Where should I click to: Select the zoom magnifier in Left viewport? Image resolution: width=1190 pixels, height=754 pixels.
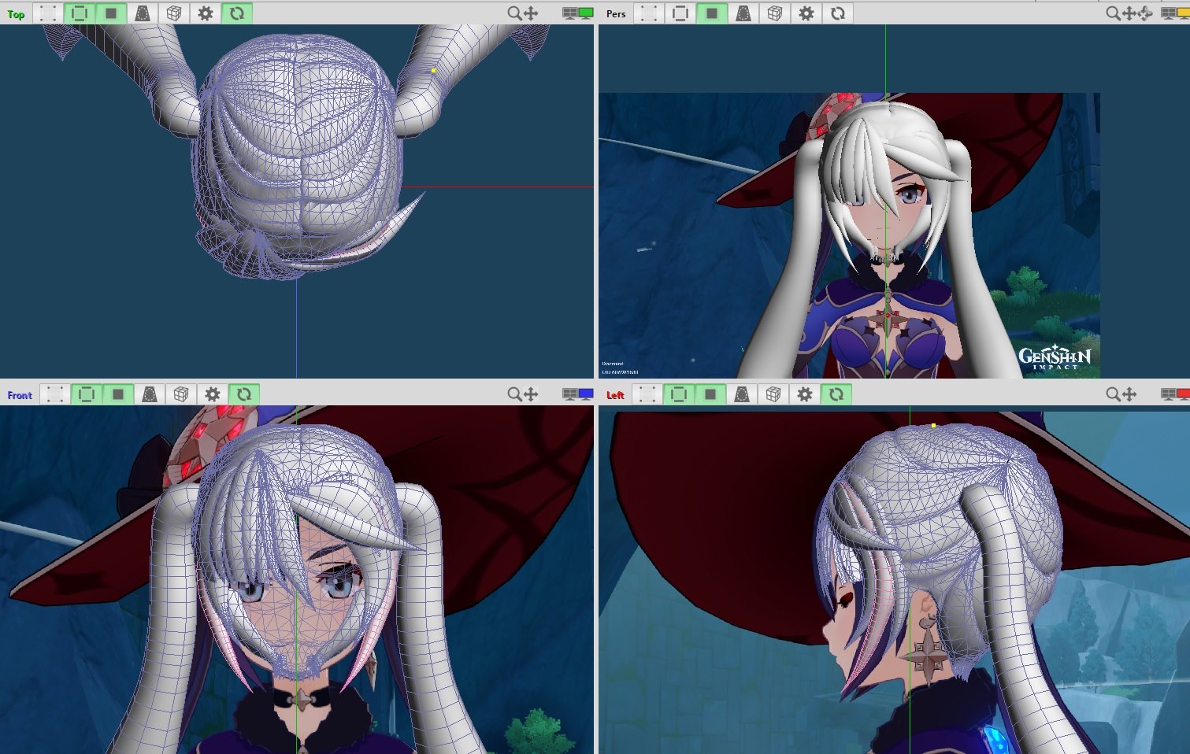[1113, 394]
